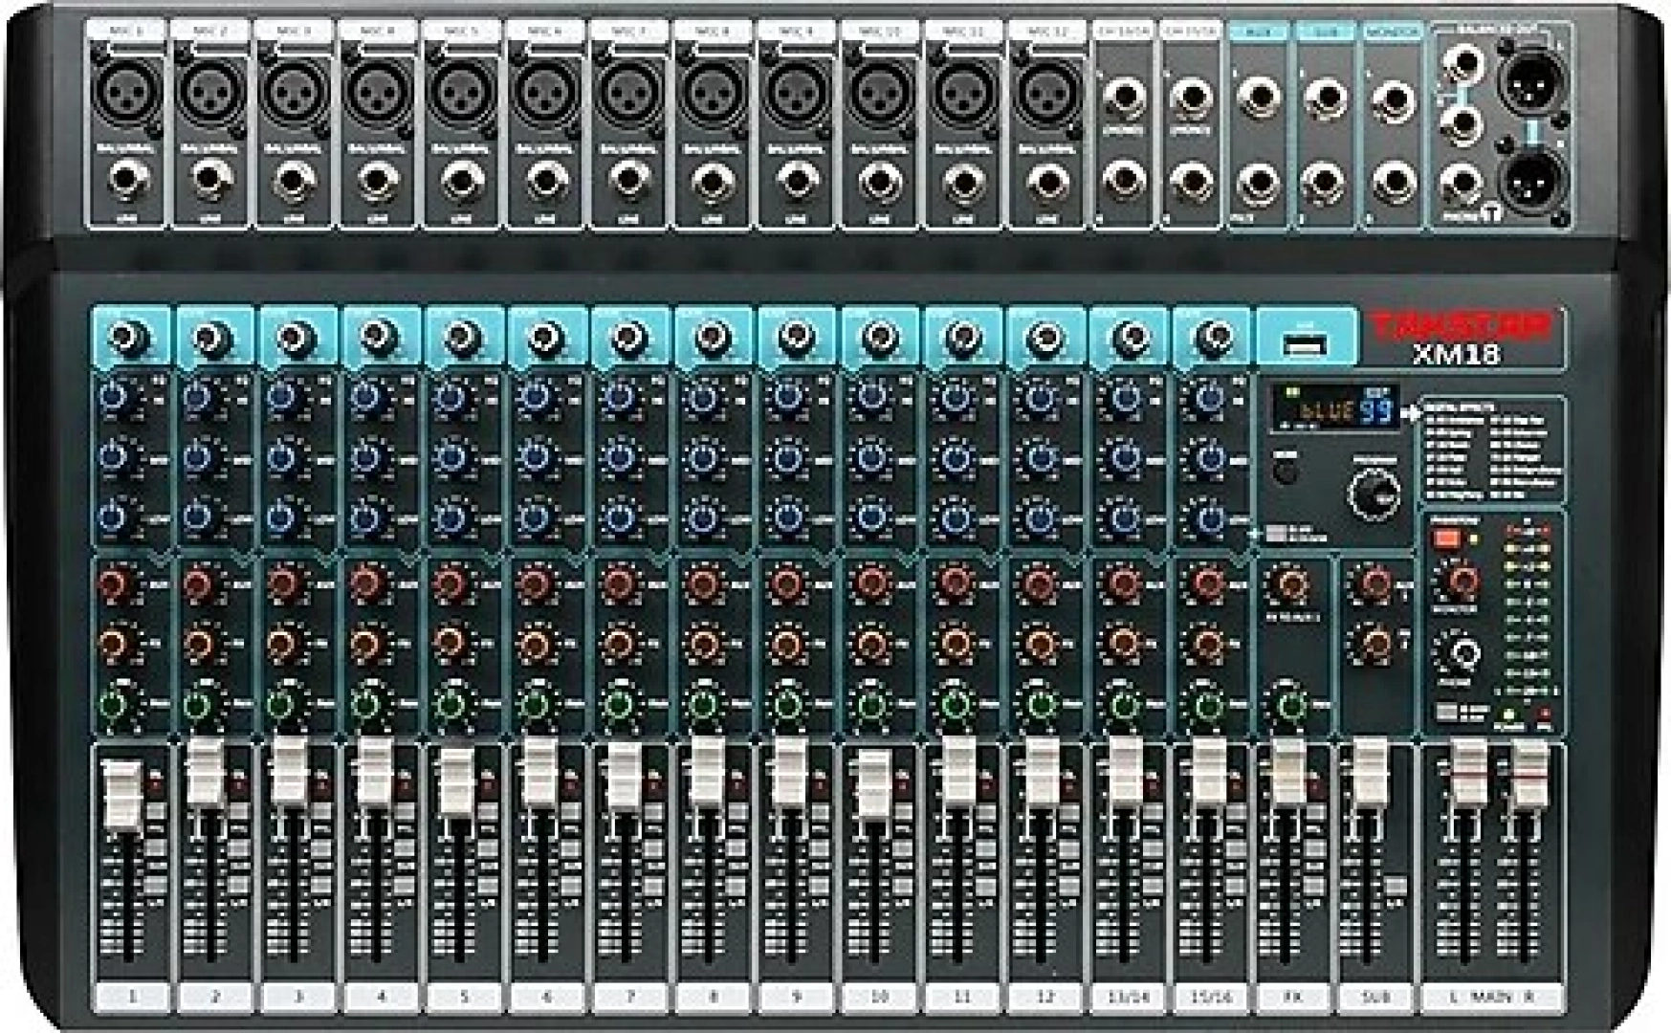Image resolution: width=1671 pixels, height=1033 pixels.
Task: Click the MONITOR output upper jack
Action: [x=1393, y=99]
